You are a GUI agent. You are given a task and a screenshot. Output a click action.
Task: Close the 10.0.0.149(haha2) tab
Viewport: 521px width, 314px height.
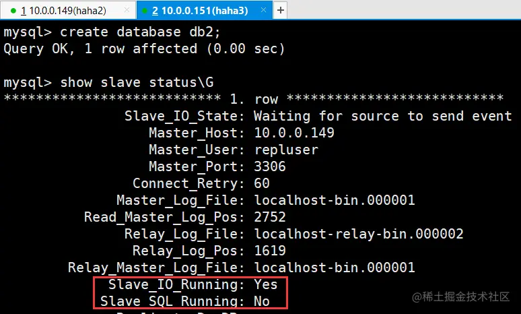coord(127,10)
